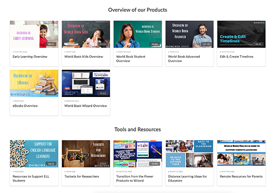Open the Overview of eBooks thumbnail
This screenshot has width=279, height=193.
[34, 83]
